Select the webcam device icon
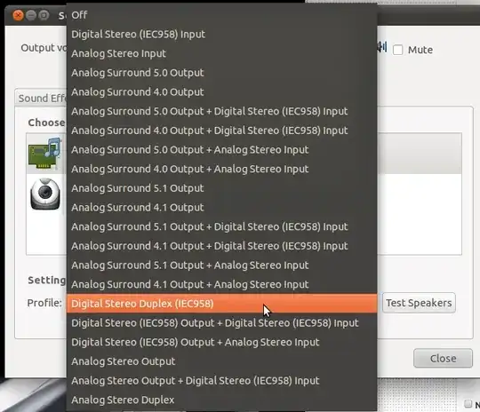Viewport: 480px width, 412px height. pyautogui.click(x=45, y=194)
